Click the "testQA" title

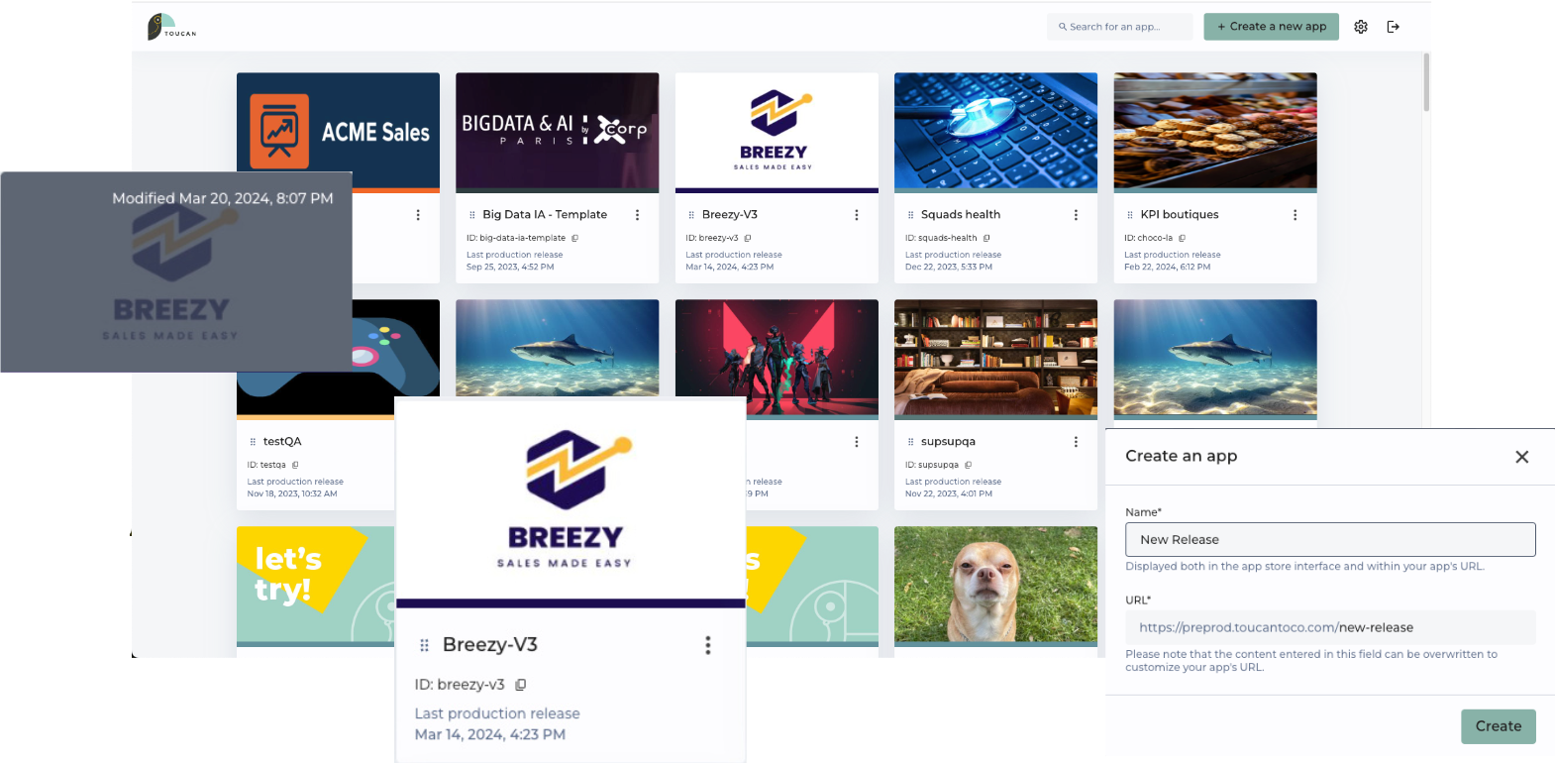click(282, 442)
